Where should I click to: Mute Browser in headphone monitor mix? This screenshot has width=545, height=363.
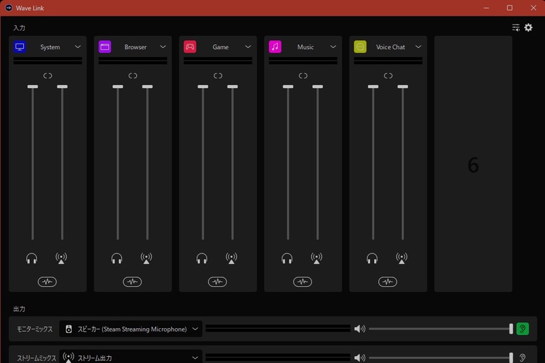(116, 258)
